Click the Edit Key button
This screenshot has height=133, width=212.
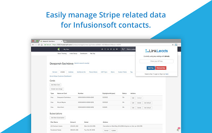click(151, 68)
